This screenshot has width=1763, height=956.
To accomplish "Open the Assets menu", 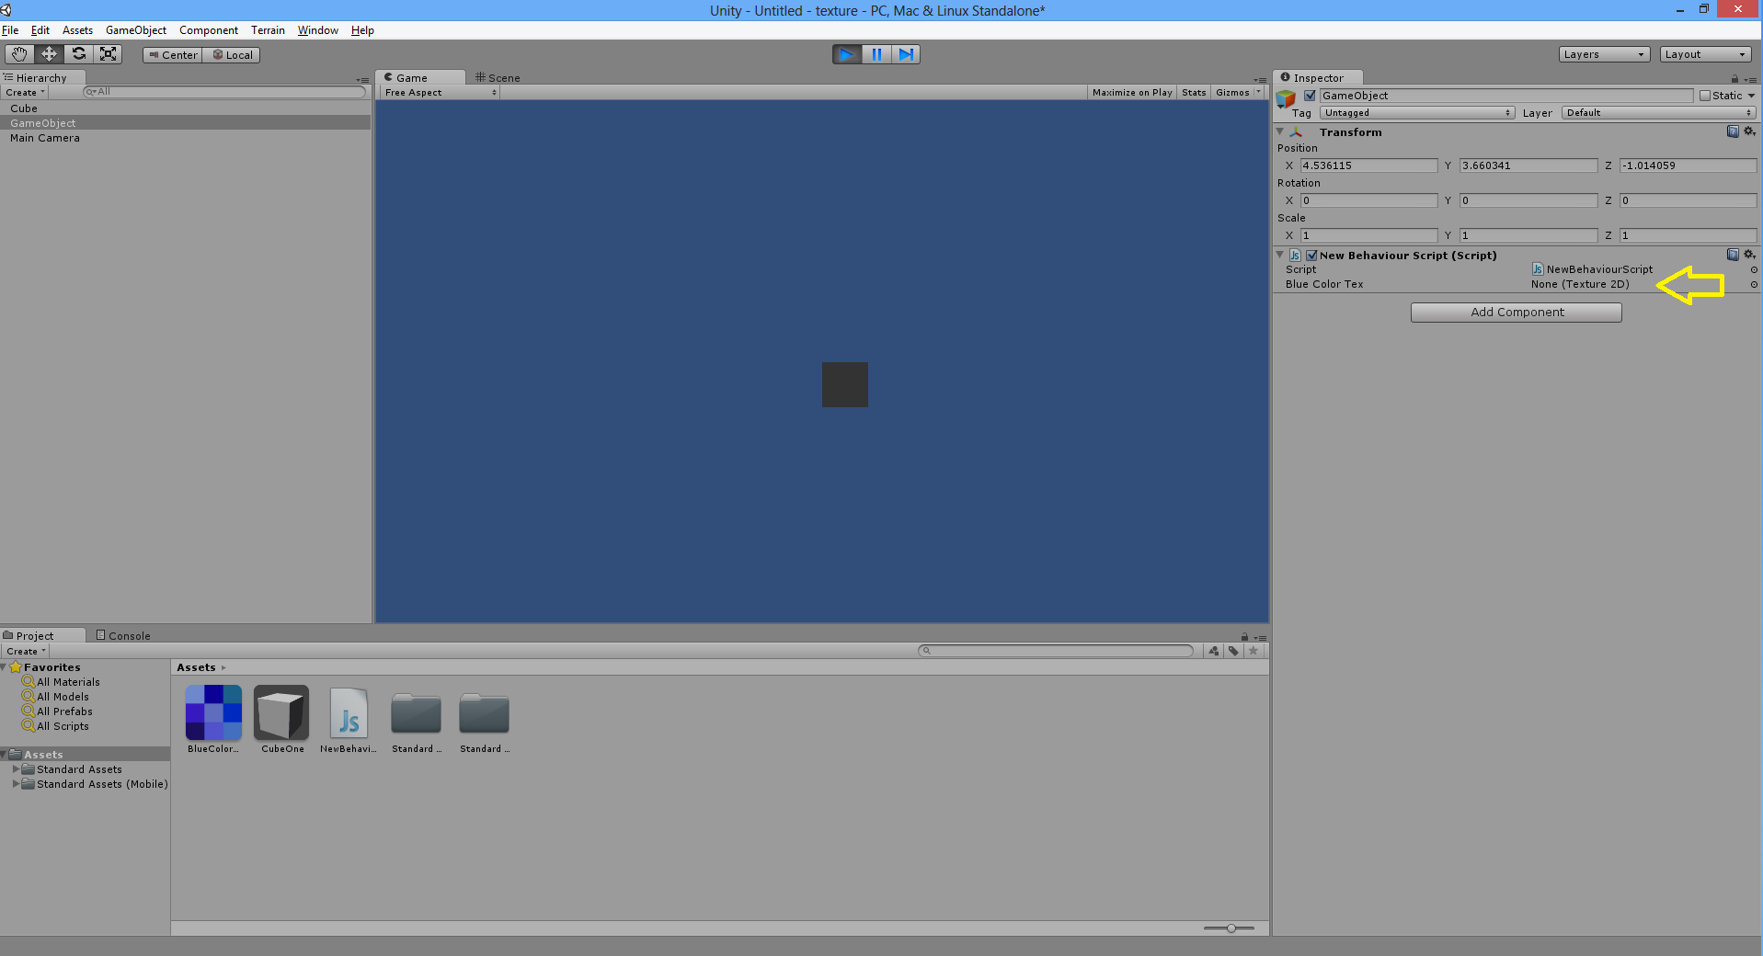I will [x=77, y=30].
